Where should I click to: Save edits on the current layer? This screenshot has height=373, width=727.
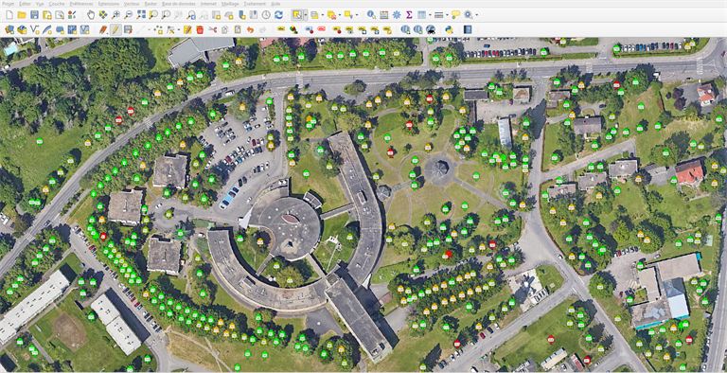(128, 29)
